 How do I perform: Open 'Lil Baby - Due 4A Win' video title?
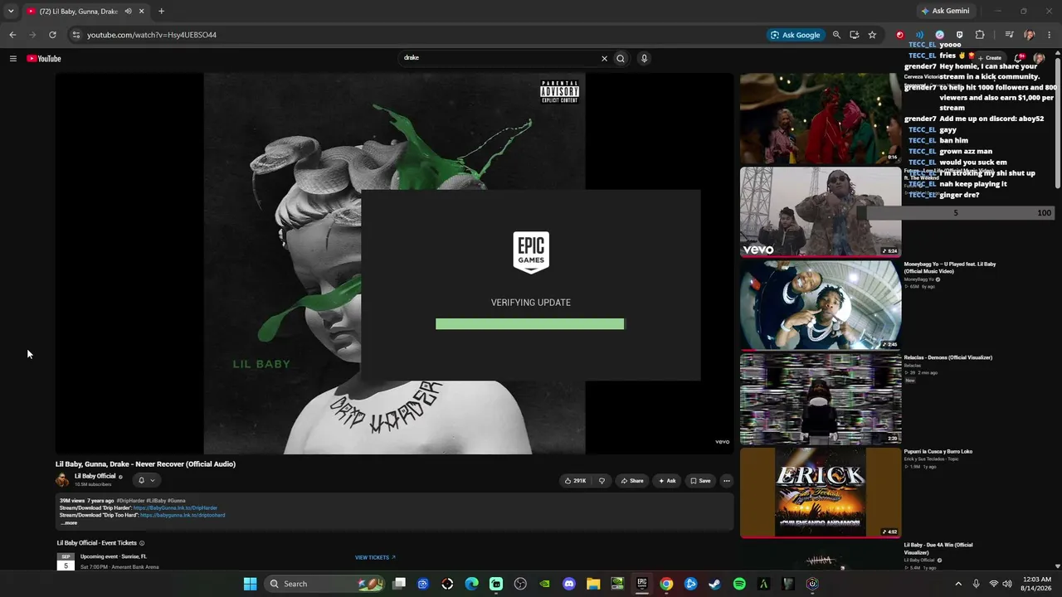click(x=938, y=549)
